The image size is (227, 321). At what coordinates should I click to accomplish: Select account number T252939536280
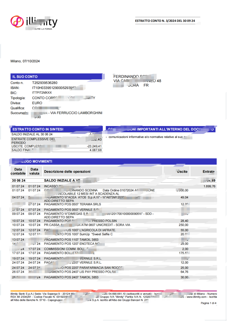[x=45, y=83]
